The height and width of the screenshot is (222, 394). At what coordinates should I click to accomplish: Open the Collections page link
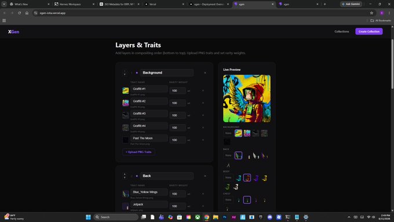click(x=341, y=31)
